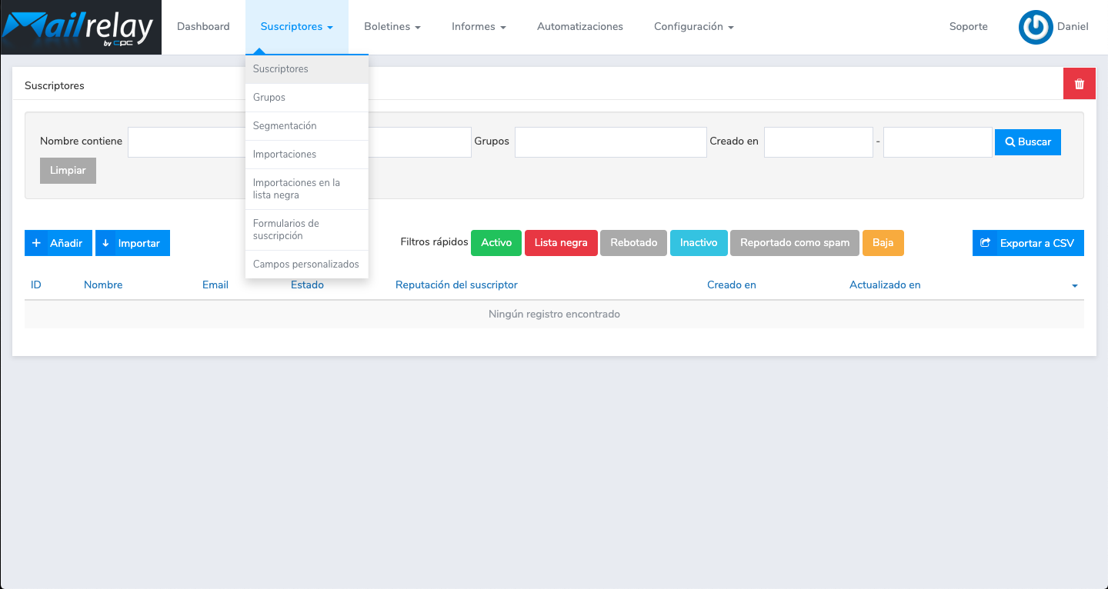Click the Buscar search button
The width and height of the screenshot is (1108, 589).
(1028, 142)
